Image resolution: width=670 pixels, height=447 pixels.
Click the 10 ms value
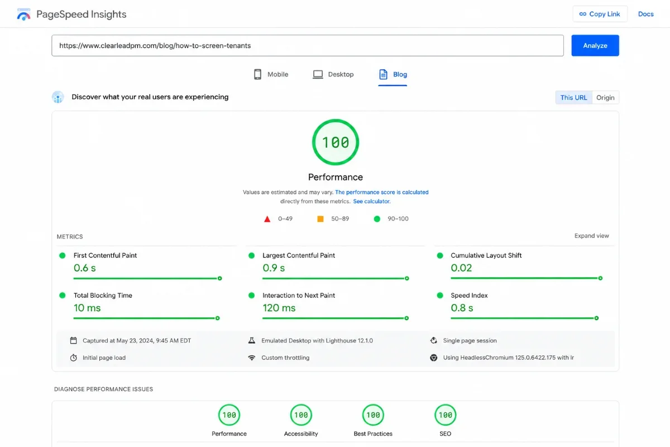tap(87, 308)
